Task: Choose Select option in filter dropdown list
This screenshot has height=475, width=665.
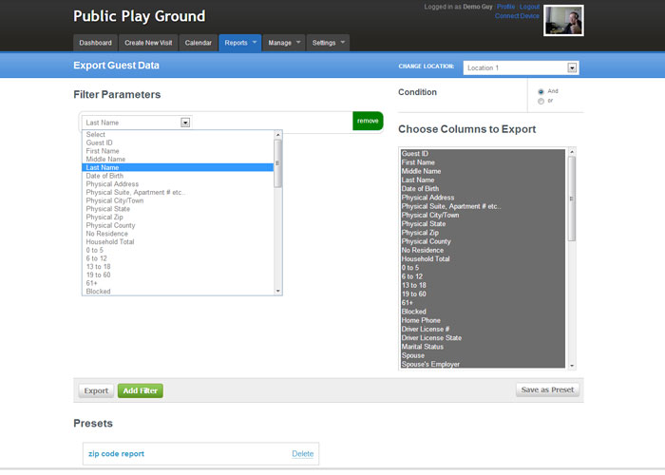Action: (x=178, y=135)
